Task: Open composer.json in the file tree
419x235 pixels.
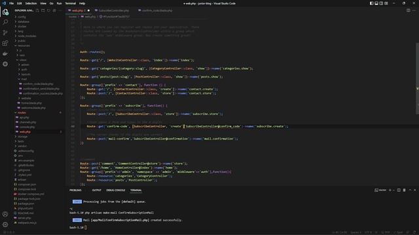Action: coord(27,184)
